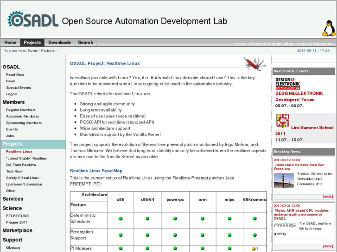Image resolution: width=337 pixels, height=252 pixels.
Task: Open the Golden Gate bridge news thumbnail
Action: click(x=284, y=180)
